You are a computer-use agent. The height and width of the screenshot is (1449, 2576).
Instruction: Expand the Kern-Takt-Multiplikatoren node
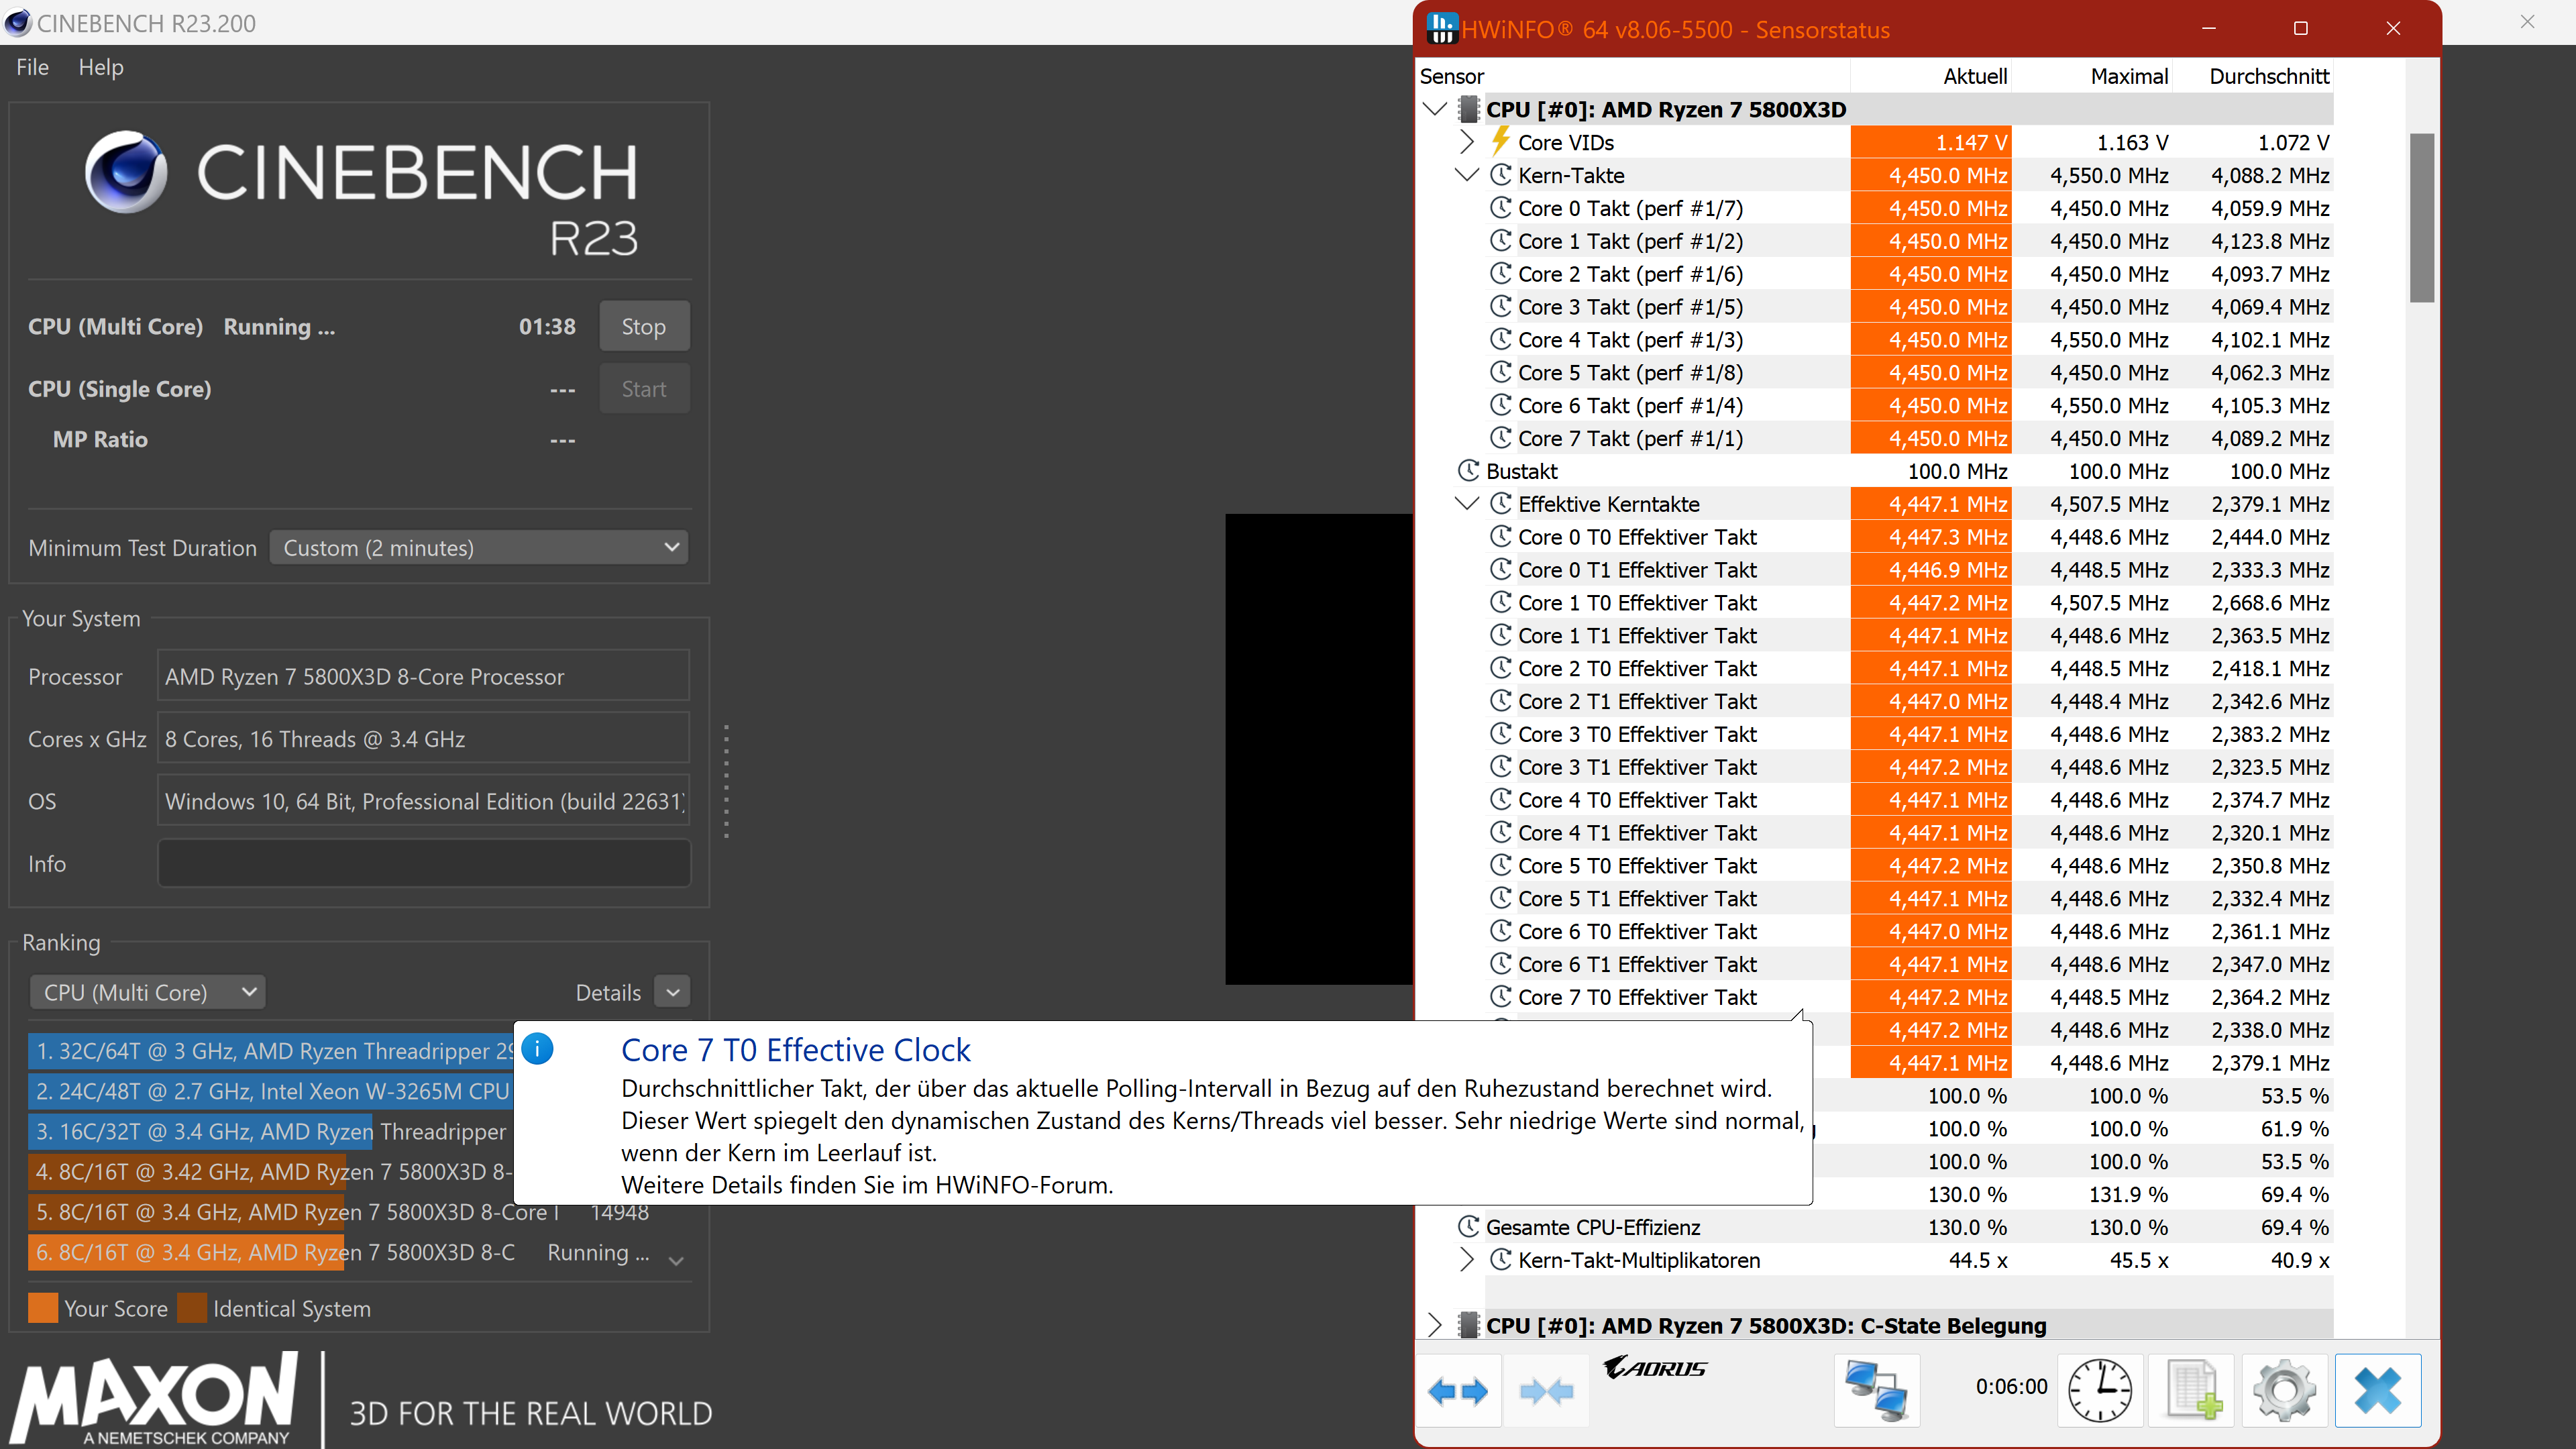point(1467,1260)
